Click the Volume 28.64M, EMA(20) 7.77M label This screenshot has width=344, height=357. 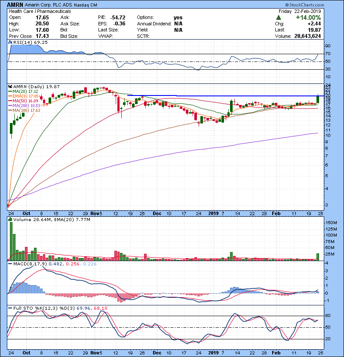[x=52, y=219]
